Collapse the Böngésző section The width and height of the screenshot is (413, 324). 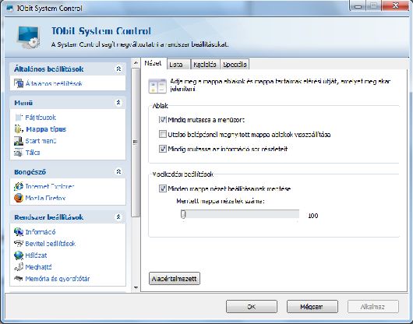pyautogui.click(x=118, y=172)
